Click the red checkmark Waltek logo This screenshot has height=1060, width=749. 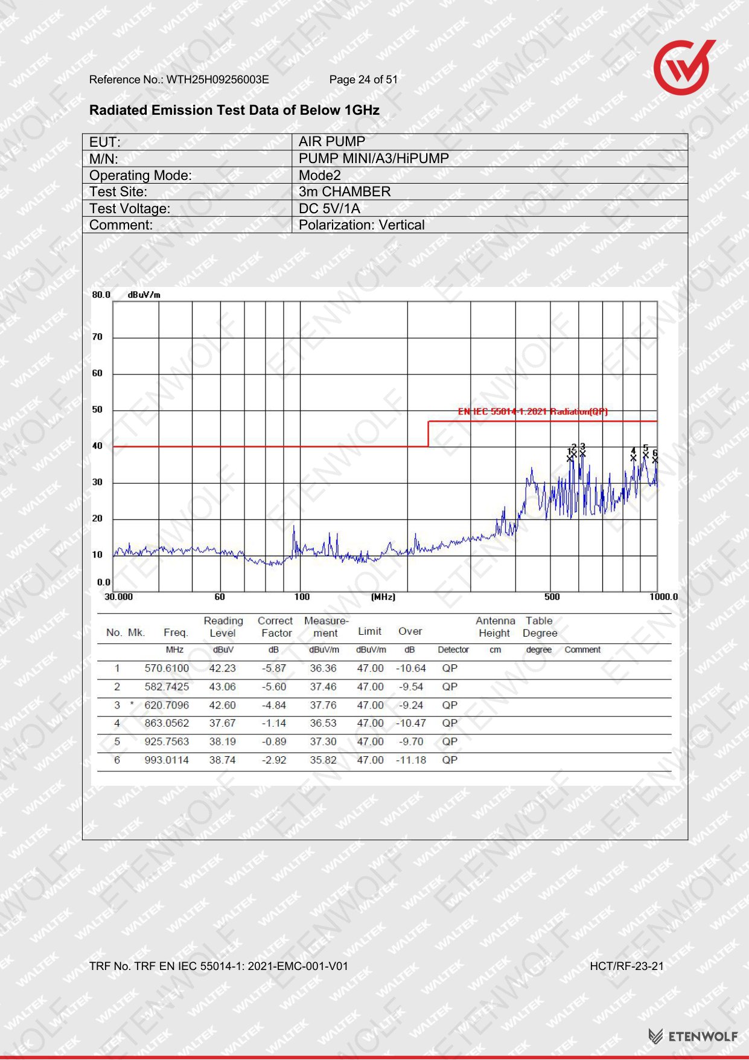point(684,67)
